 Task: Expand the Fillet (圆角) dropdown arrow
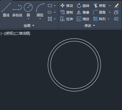(110, 12)
